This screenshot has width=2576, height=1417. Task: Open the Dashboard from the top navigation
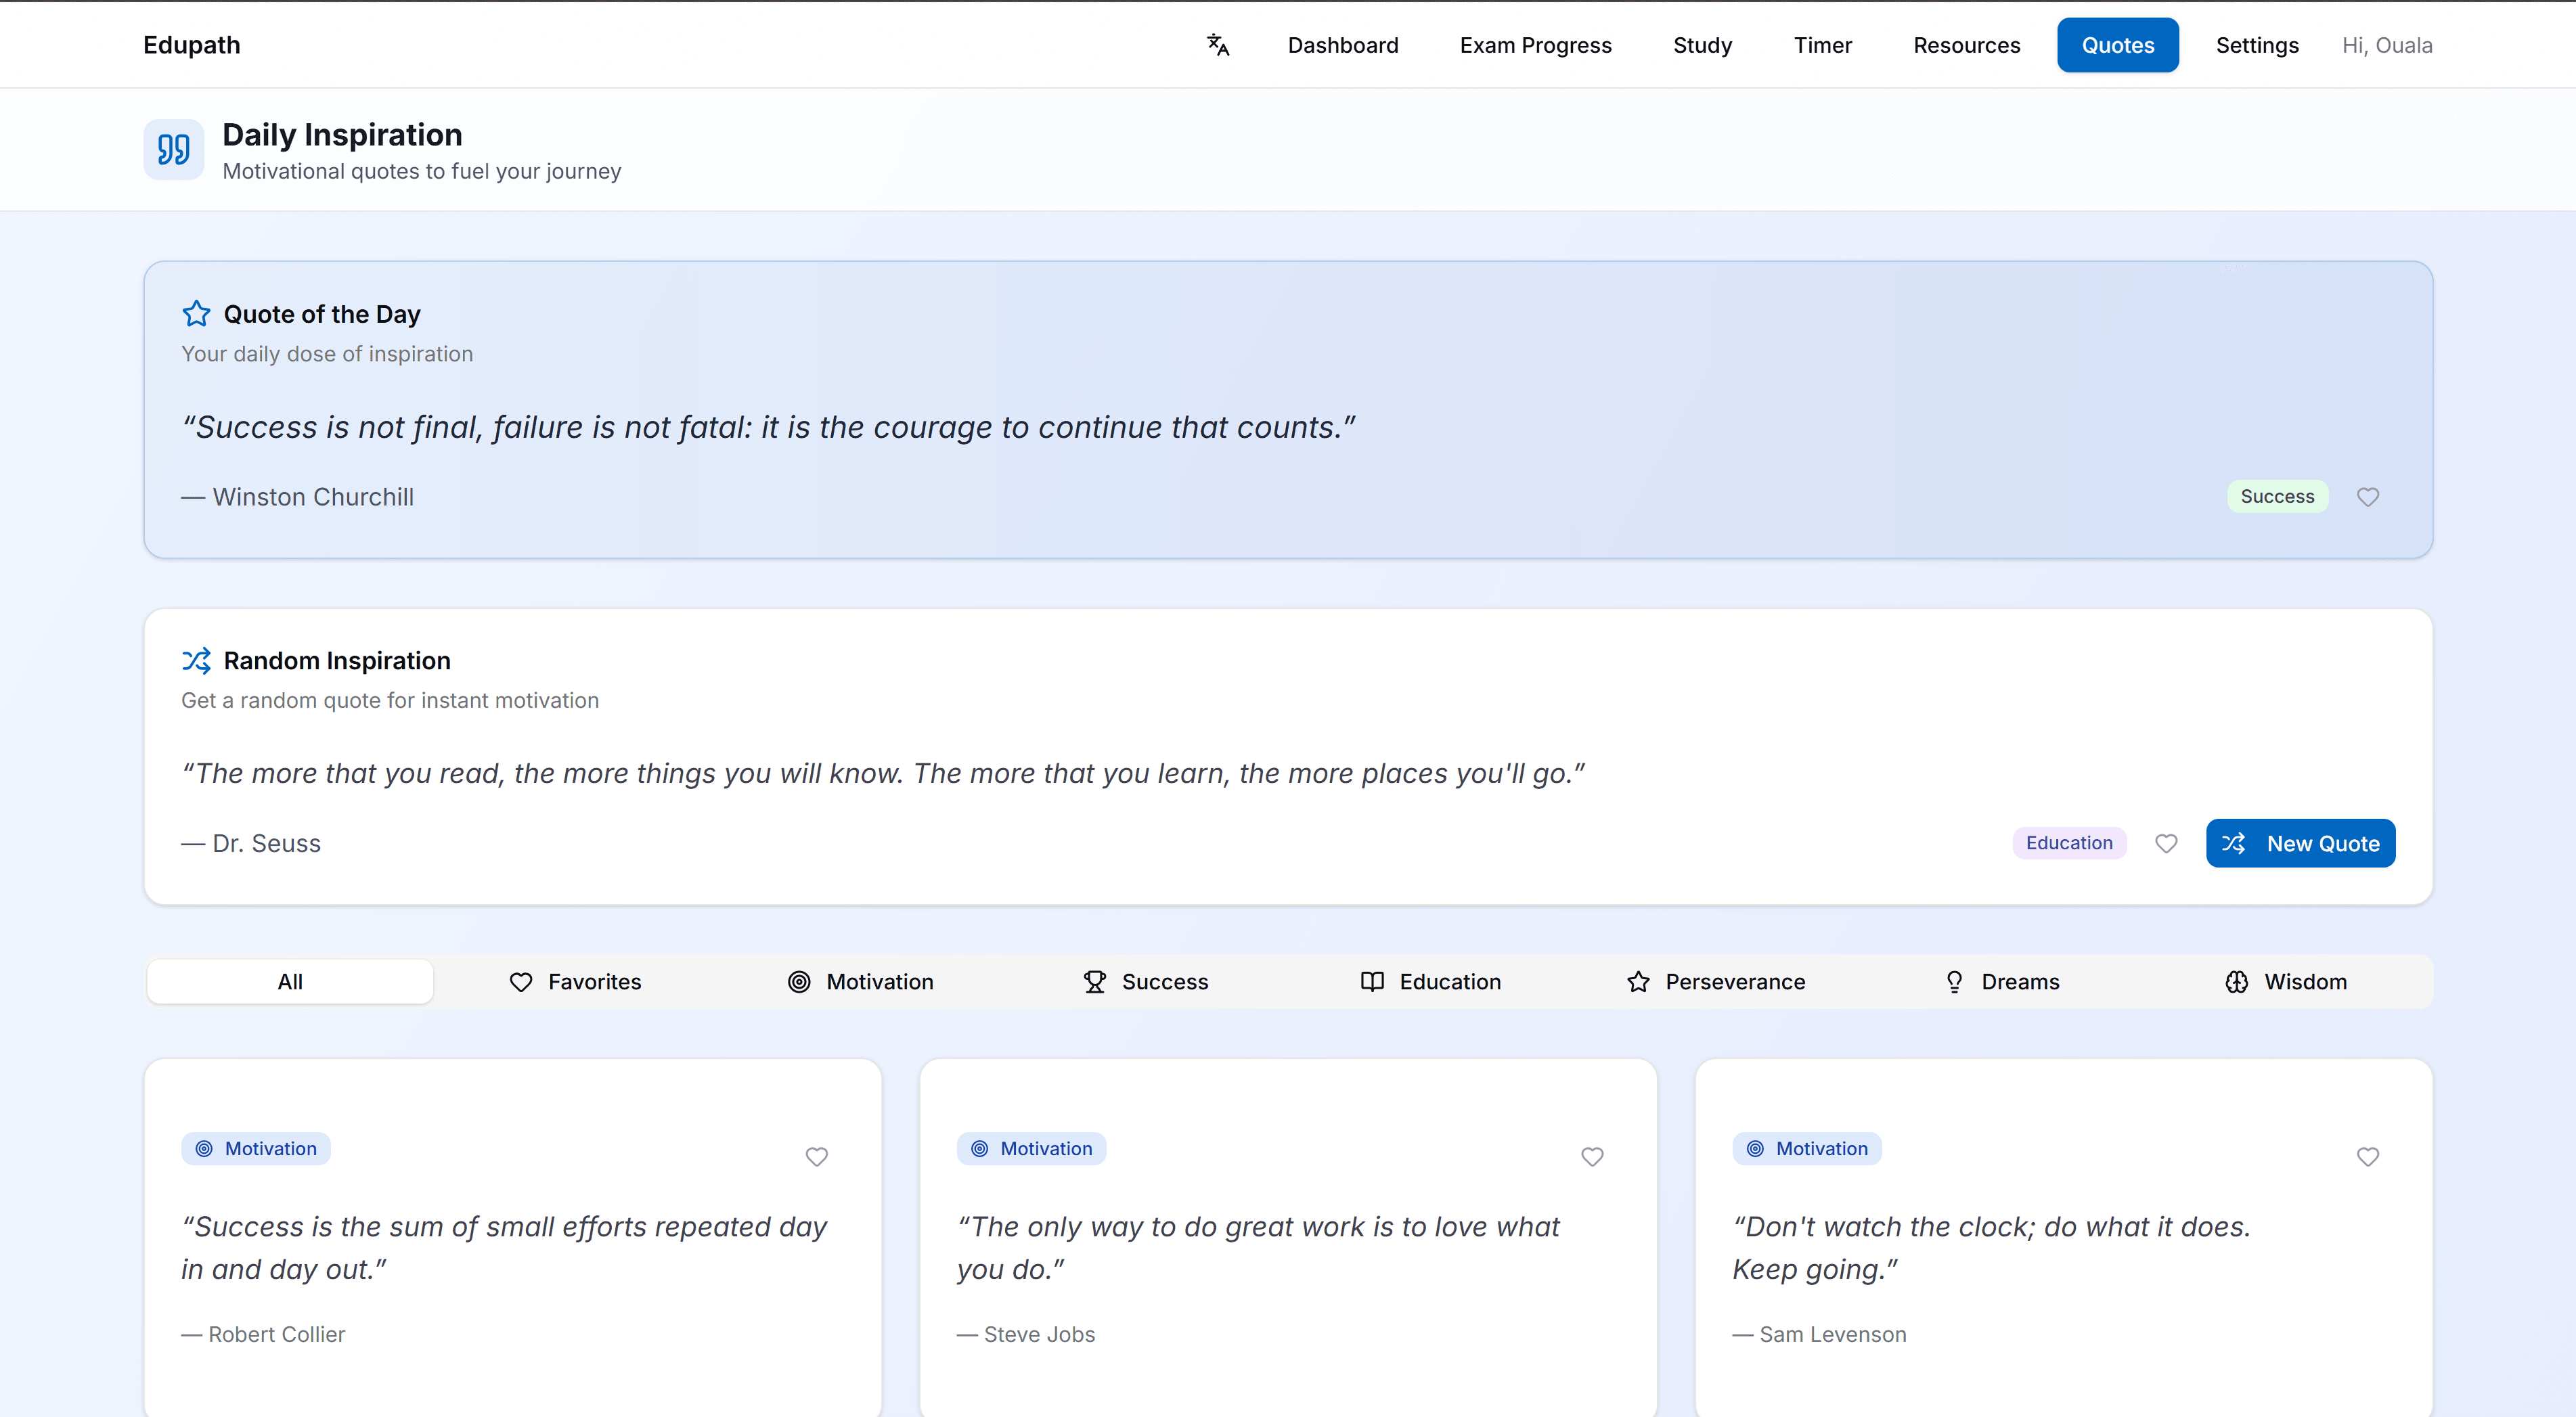pos(1343,45)
